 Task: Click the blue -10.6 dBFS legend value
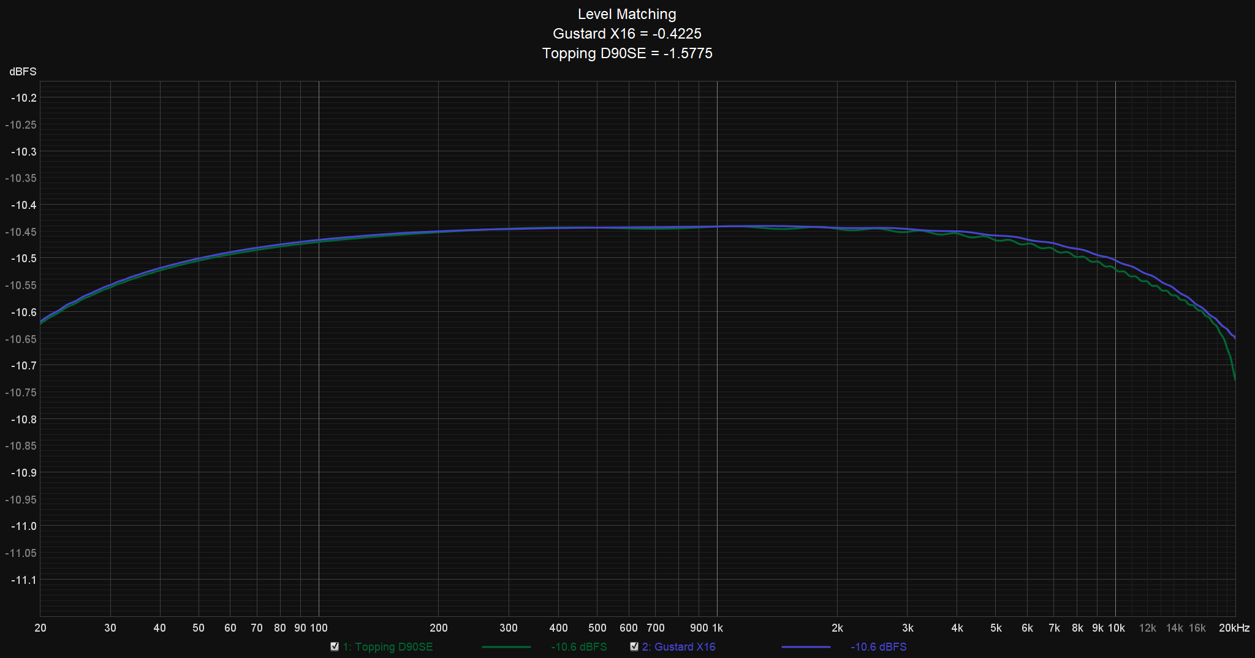[879, 647]
